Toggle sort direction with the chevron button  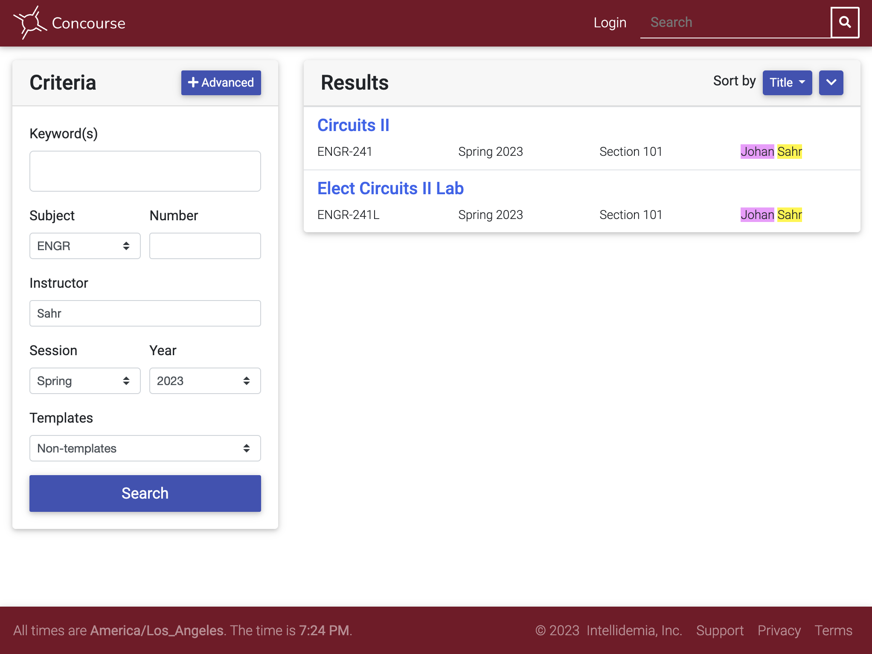click(x=831, y=82)
